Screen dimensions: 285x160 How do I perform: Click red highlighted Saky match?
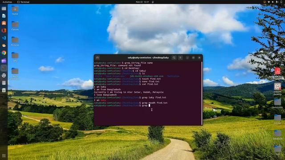coord(103,100)
